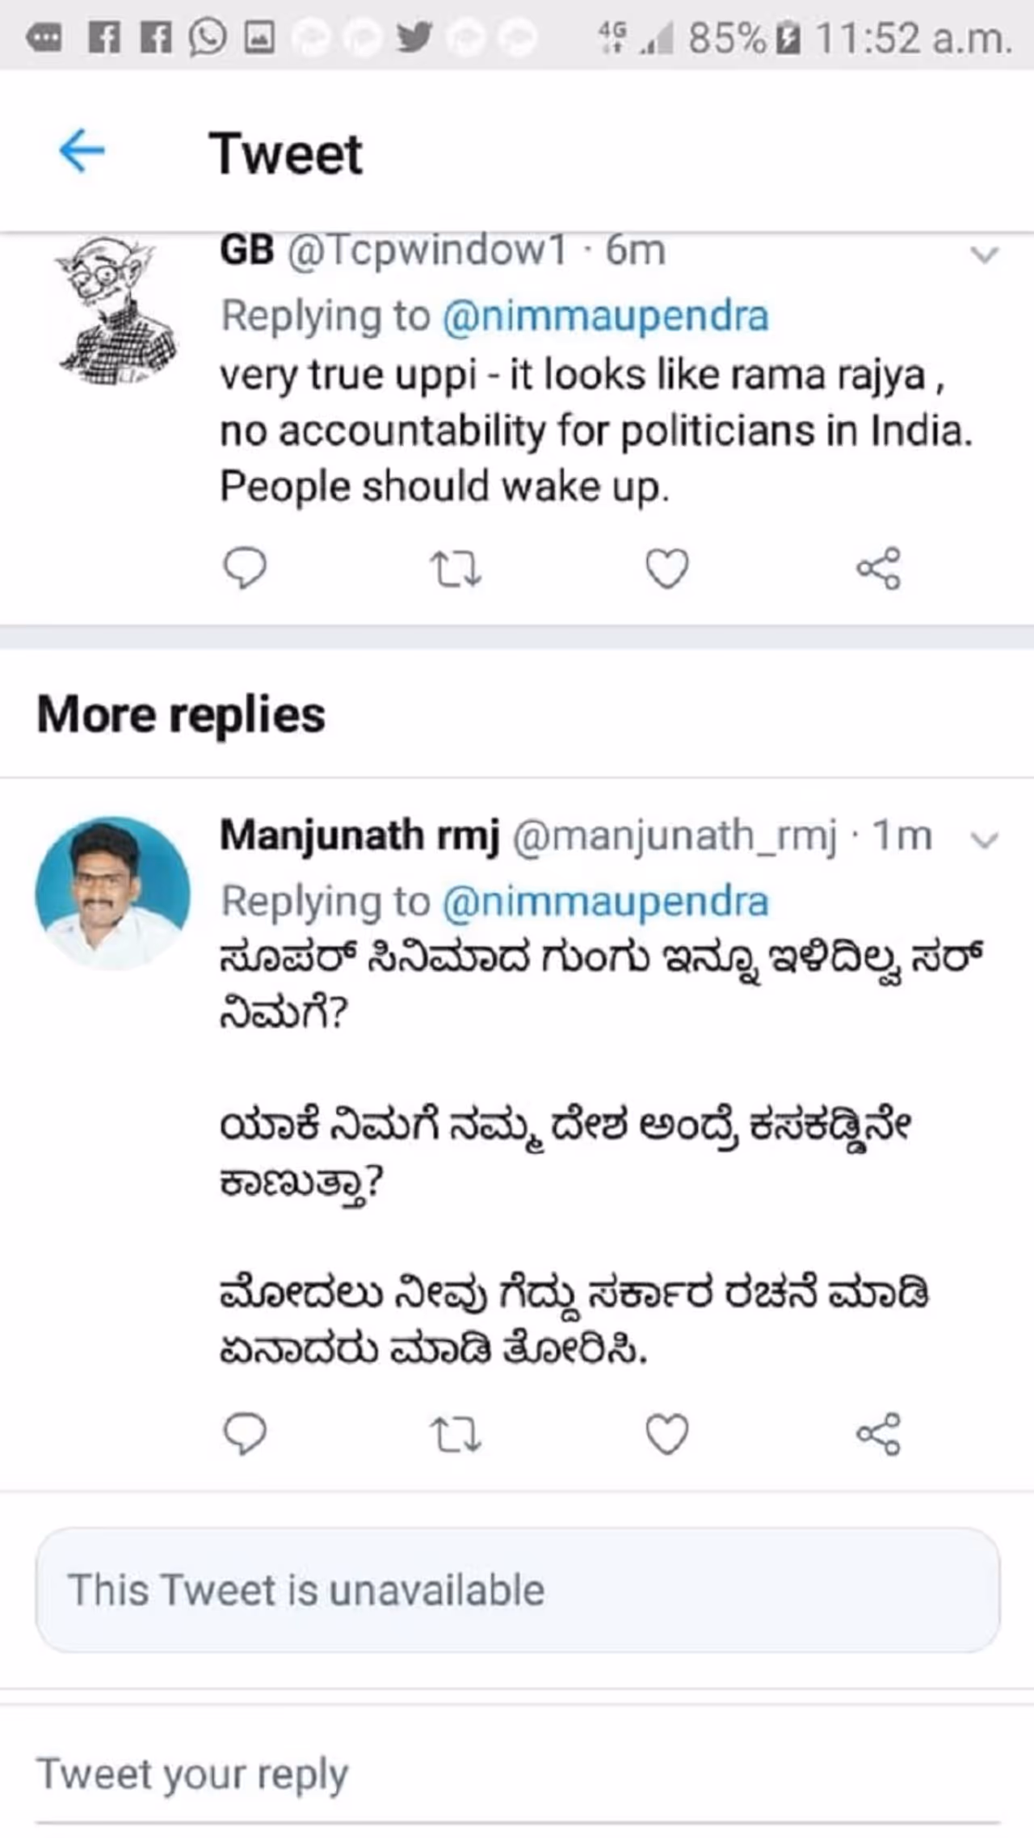Like Manjunath rmj's tweet
The image size is (1034, 1838).
click(667, 1435)
